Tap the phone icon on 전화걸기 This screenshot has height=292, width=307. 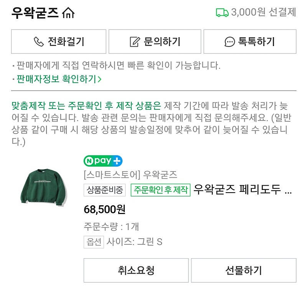pyautogui.click(x=39, y=42)
